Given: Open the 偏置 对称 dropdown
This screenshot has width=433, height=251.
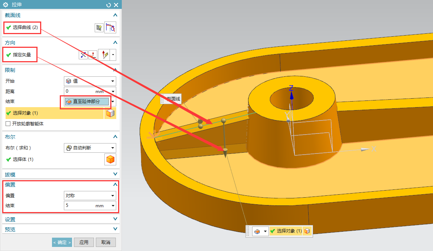Looking at the screenshot, I should [x=90, y=195].
